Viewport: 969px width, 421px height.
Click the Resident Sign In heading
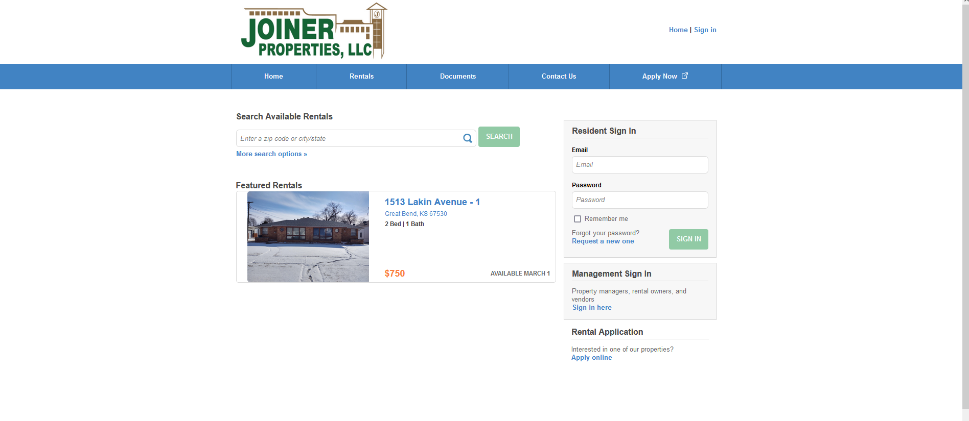[x=604, y=131]
